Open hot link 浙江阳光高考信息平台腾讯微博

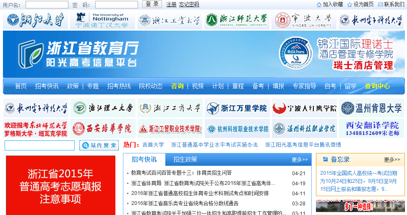pyautogui.click(x=303, y=145)
